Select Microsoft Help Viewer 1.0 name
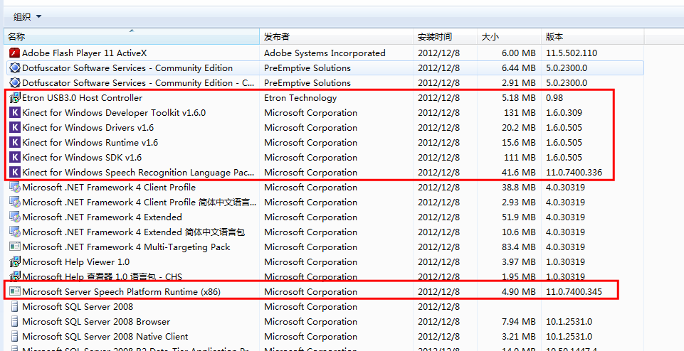Viewport: 684px width, 351px height. point(76,261)
